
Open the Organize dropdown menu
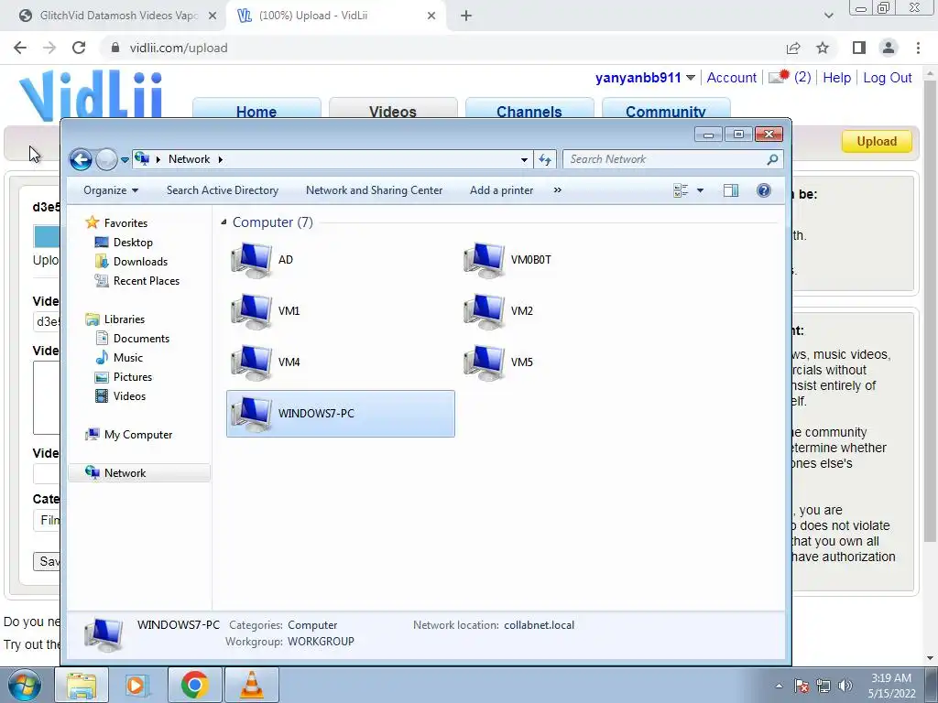pyautogui.click(x=111, y=190)
